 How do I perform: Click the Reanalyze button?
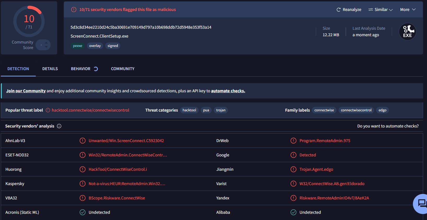349,10
